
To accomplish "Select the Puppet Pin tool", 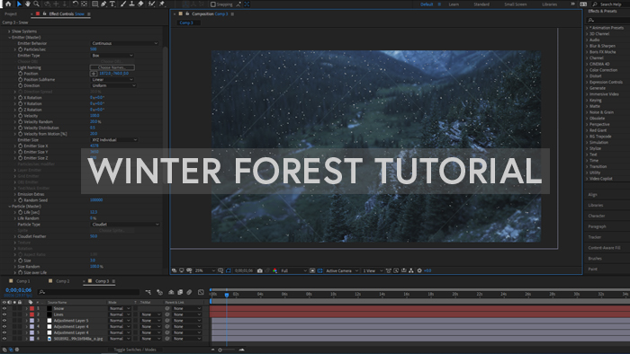I will (162, 4).
